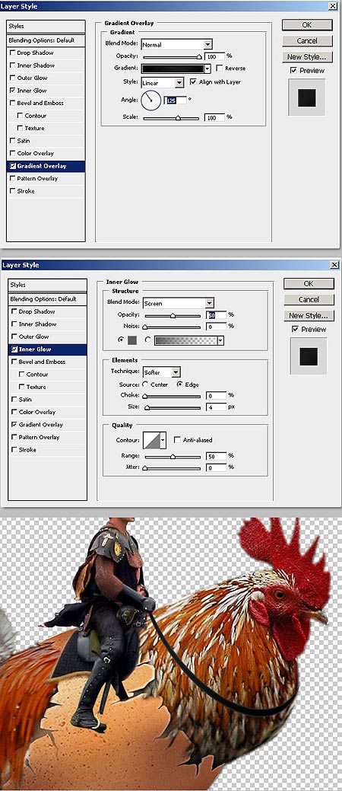The image size is (342, 791).
Task: Click the Angle dial control
Action: pos(150,100)
